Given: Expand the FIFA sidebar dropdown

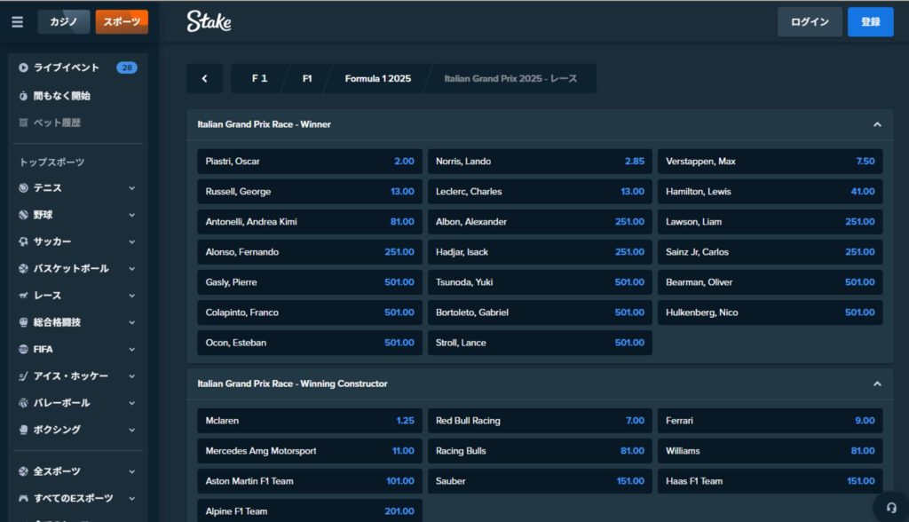Looking at the screenshot, I should pyautogui.click(x=131, y=349).
